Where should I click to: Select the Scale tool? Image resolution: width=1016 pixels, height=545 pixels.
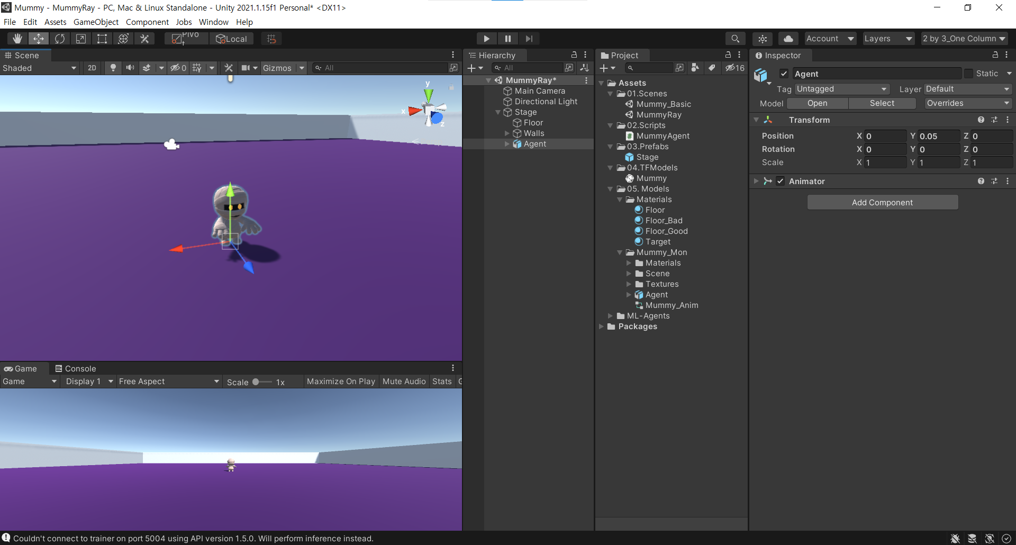(81, 39)
